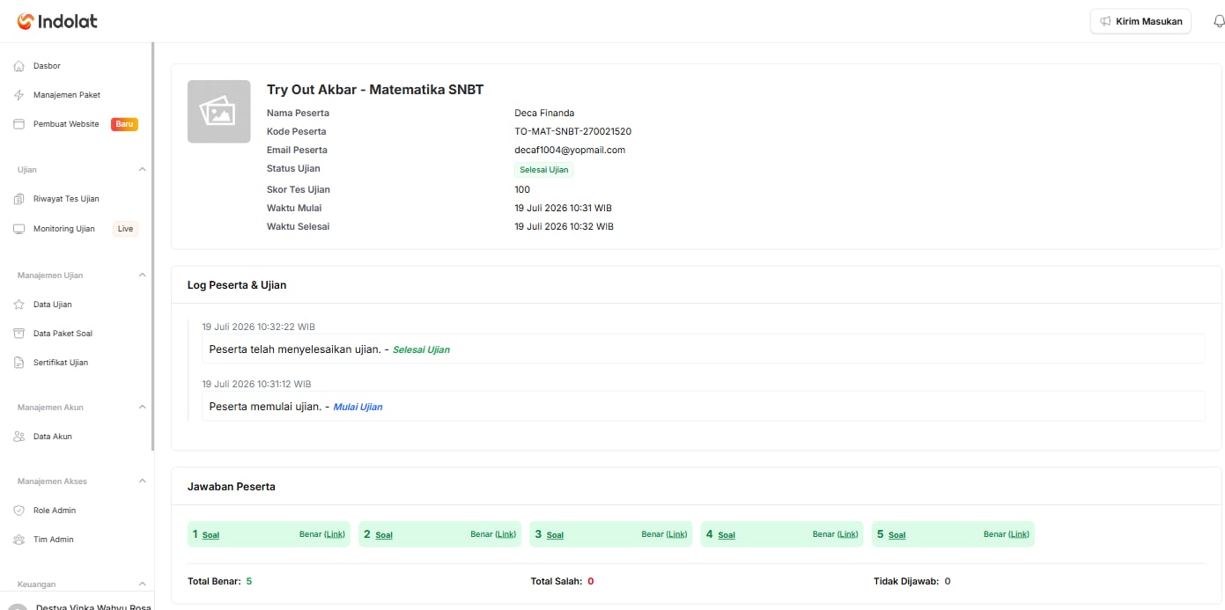
Task: Click the Benar Link for question 2
Action: pyautogui.click(x=505, y=534)
